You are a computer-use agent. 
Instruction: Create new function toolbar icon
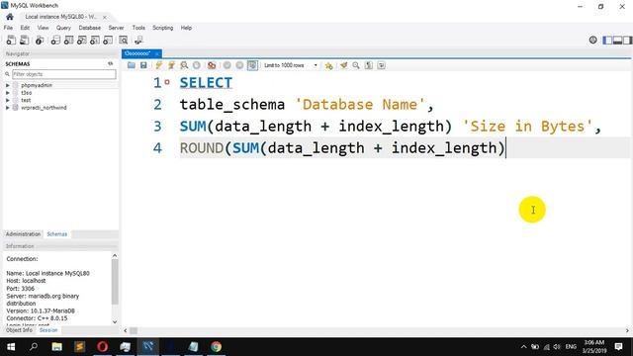108,40
